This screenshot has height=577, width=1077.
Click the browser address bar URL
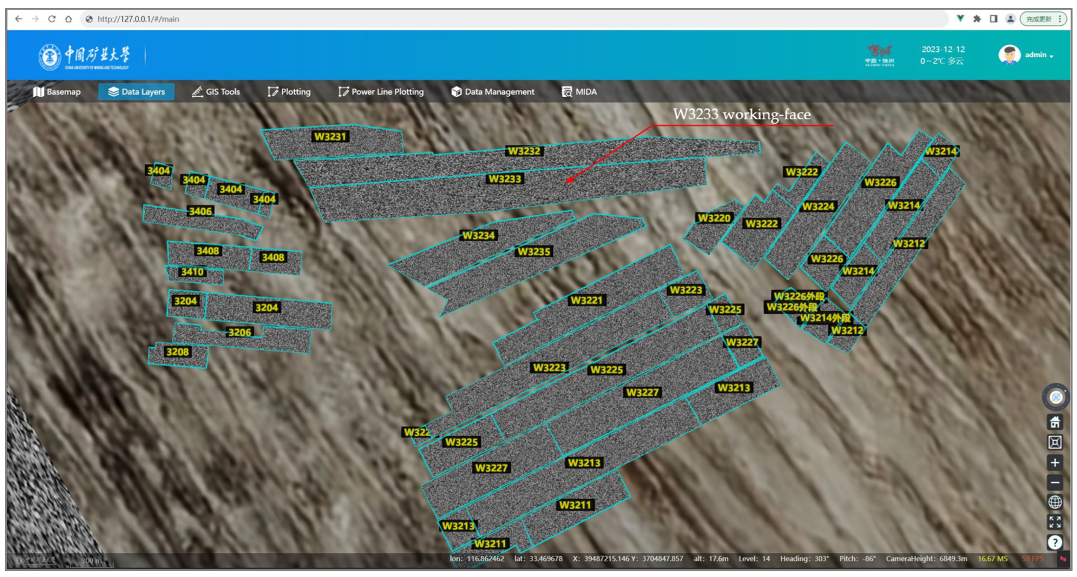tap(138, 19)
